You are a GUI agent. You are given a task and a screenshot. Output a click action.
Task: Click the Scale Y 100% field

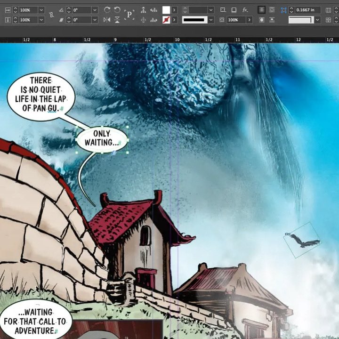(x=28, y=20)
